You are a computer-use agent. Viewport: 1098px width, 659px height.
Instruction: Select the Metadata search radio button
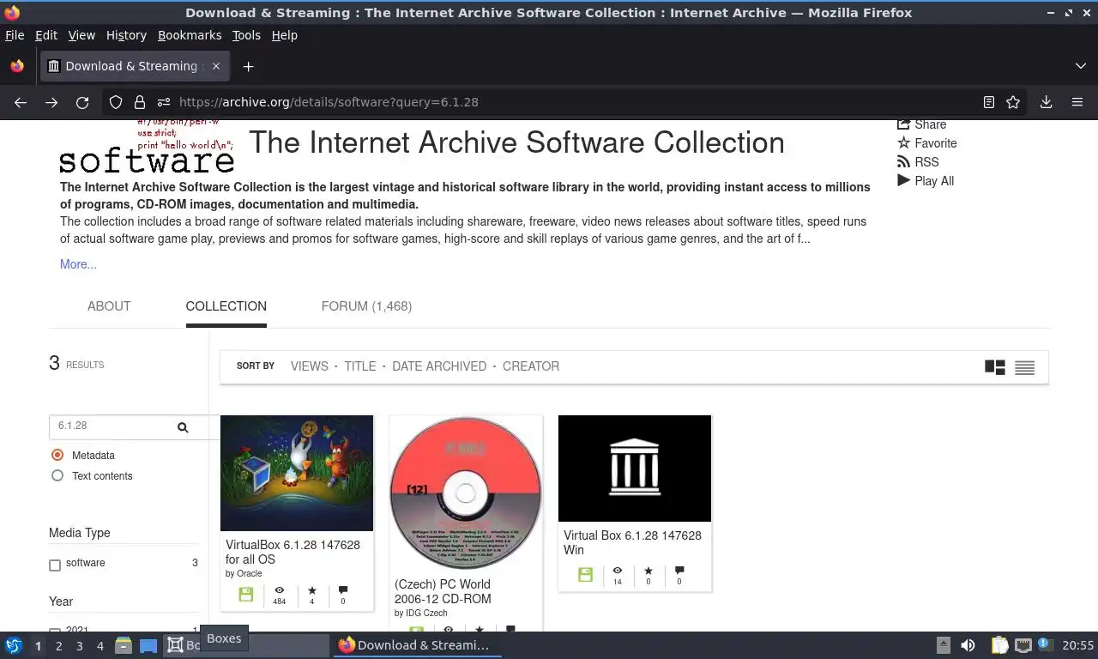pyautogui.click(x=57, y=455)
